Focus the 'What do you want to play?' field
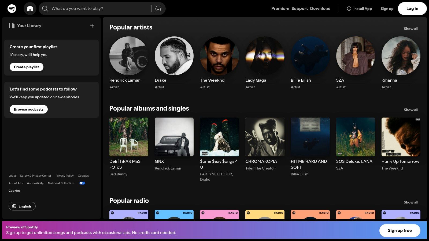Viewport: 429px width, 241px height. coord(99,9)
